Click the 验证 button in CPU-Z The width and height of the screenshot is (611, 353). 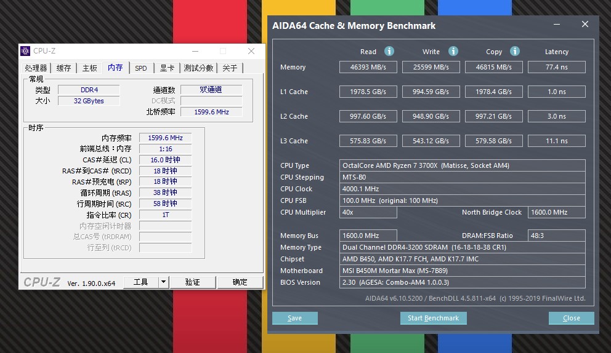point(193,282)
